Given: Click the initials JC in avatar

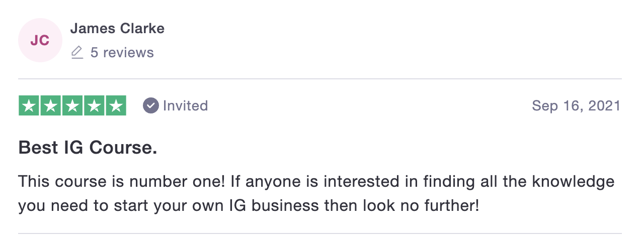Looking at the screenshot, I should click(40, 41).
